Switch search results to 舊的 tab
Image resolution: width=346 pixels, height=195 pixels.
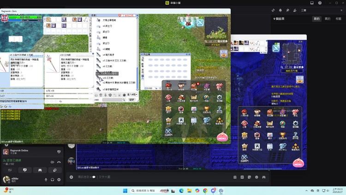[328, 19]
